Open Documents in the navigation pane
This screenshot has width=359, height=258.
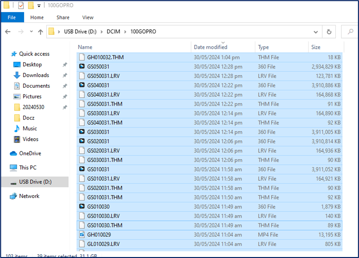tap(36, 86)
